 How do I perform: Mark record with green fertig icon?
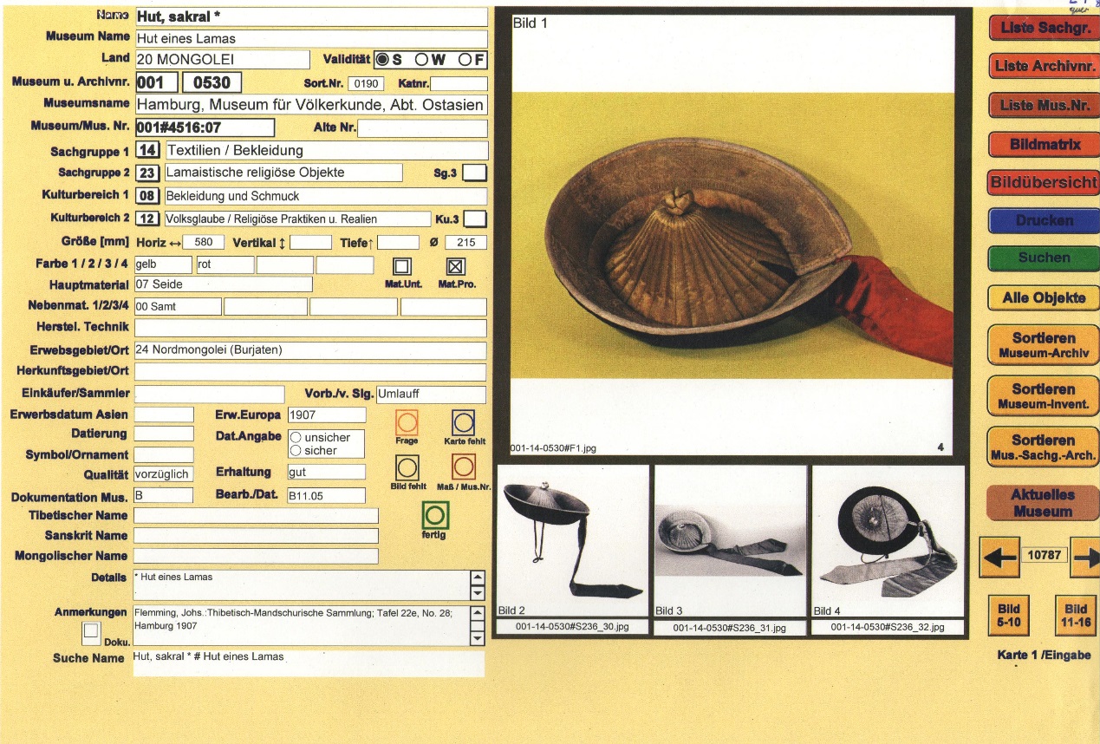point(434,516)
